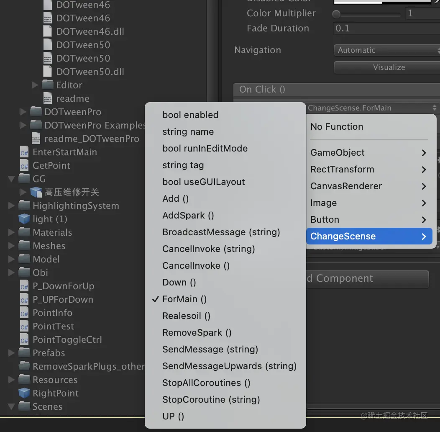Select the checked ForMain () function
440x432 pixels.
[225, 299]
